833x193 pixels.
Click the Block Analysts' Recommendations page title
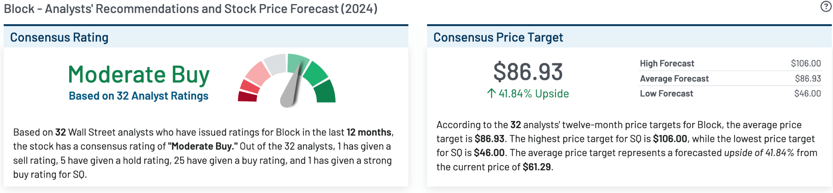point(191,9)
